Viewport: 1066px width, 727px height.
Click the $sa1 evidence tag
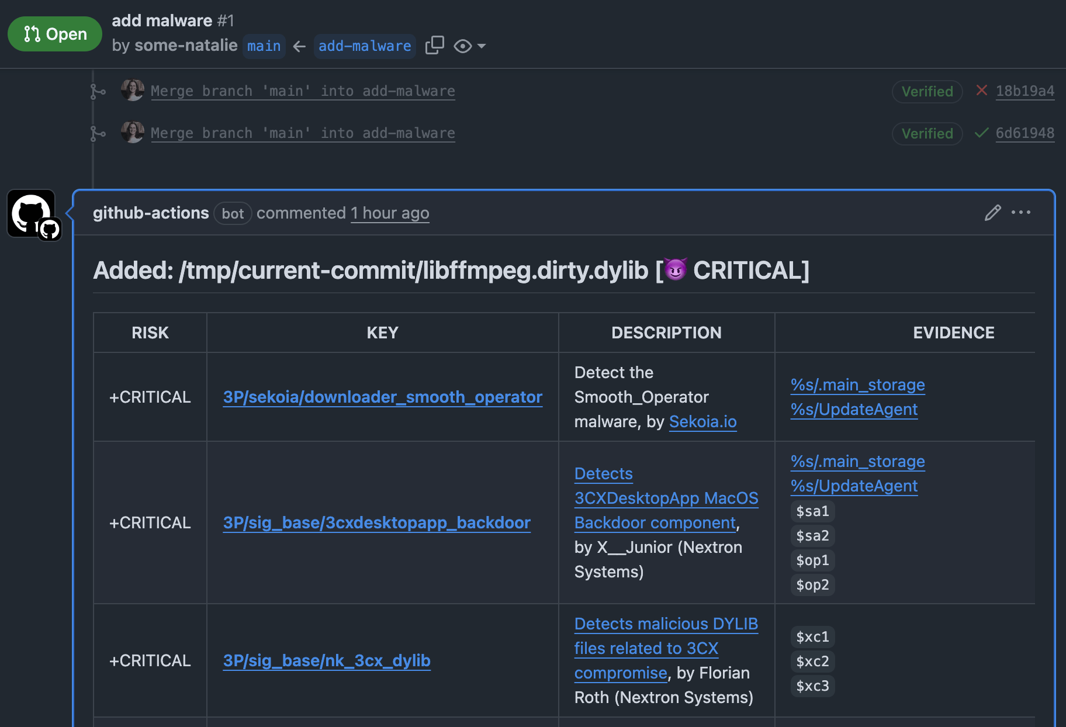click(x=812, y=511)
